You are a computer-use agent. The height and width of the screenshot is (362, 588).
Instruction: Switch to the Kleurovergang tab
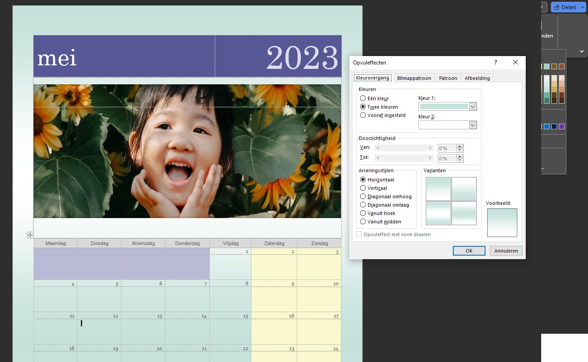pos(373,78)
